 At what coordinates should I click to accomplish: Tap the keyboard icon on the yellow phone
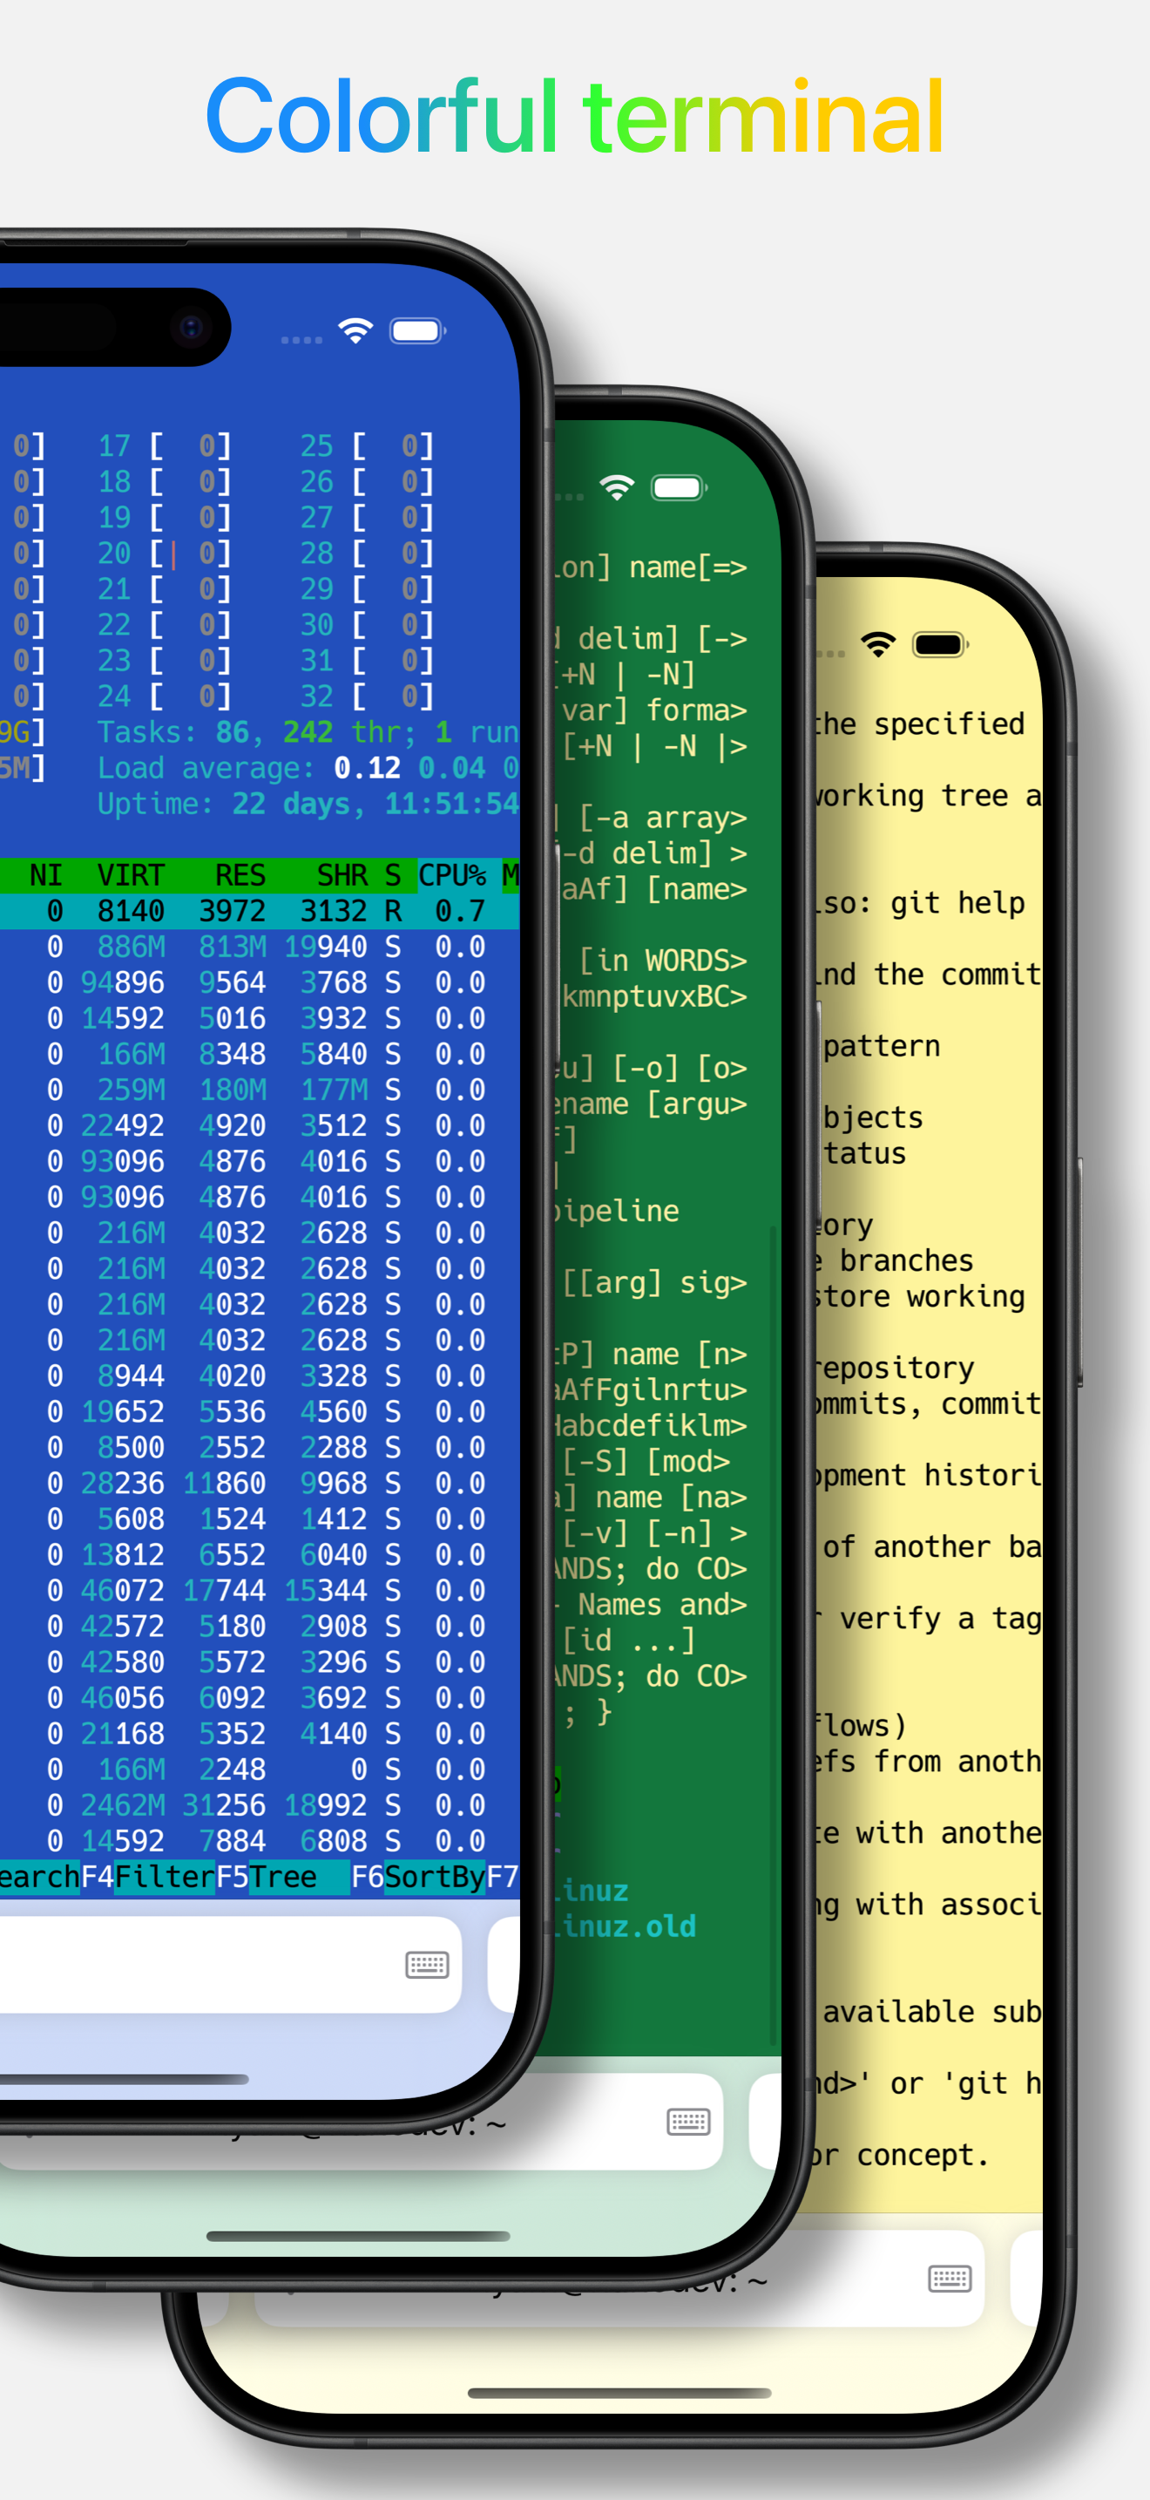950,2279
